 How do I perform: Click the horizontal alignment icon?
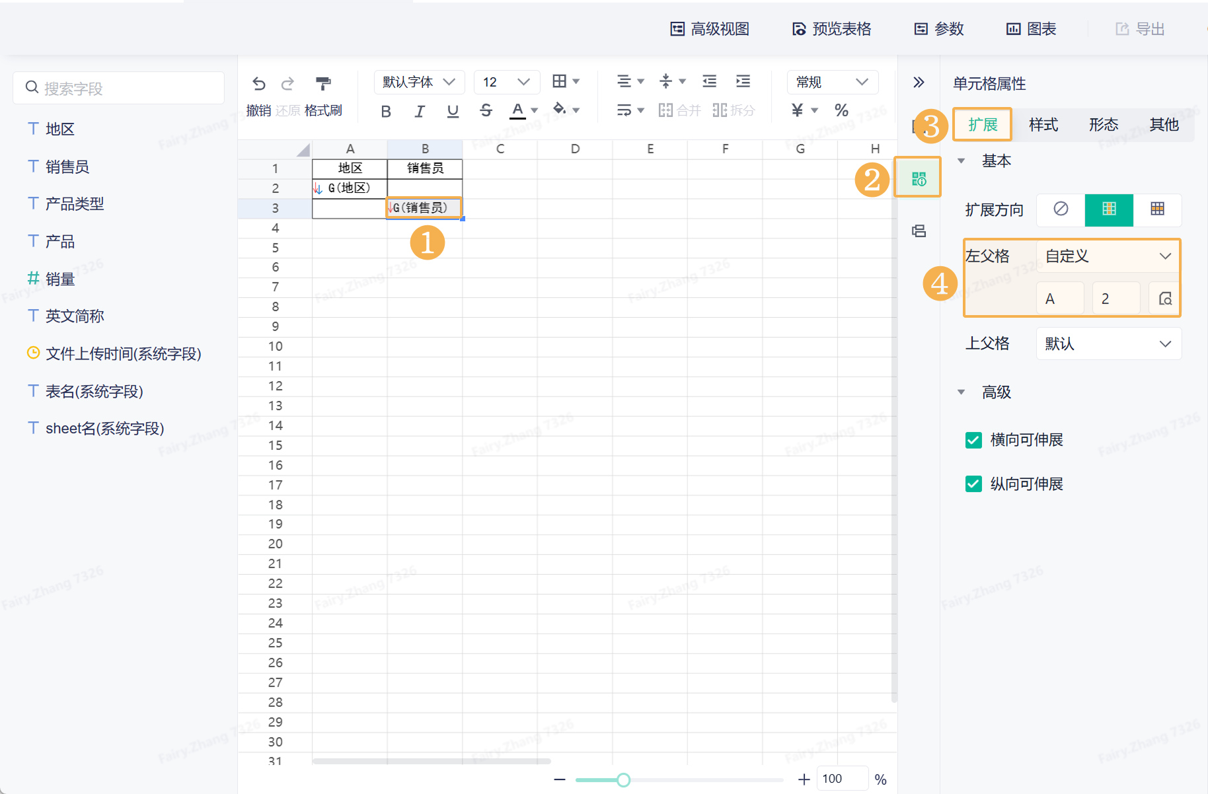[x=624, y=81]
